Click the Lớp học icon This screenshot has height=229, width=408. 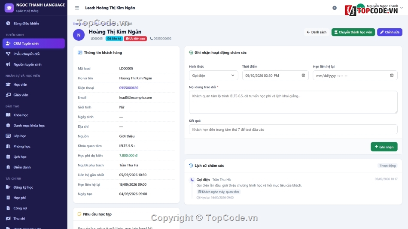(x=8, y=136)
